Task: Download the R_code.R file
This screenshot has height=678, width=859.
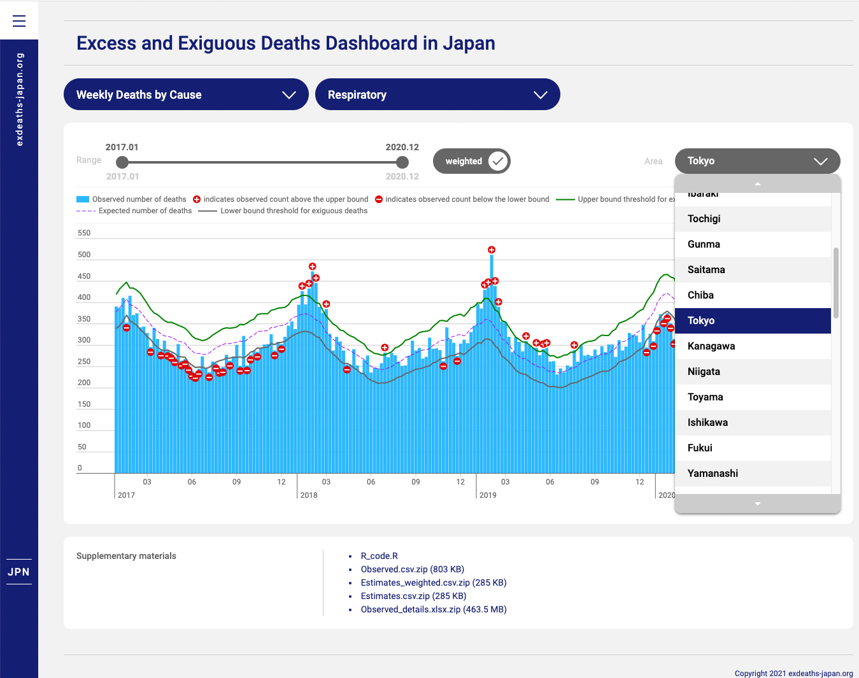Action: [x=379, y=556]
